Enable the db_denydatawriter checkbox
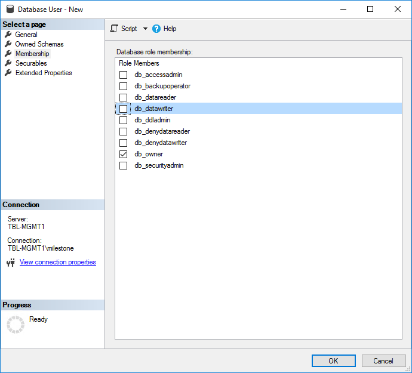 click(123, 143)
